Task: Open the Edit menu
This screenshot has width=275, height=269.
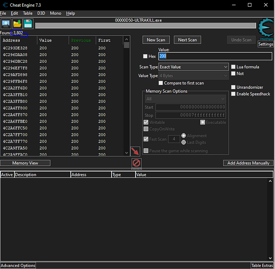Action: [15, 13]
